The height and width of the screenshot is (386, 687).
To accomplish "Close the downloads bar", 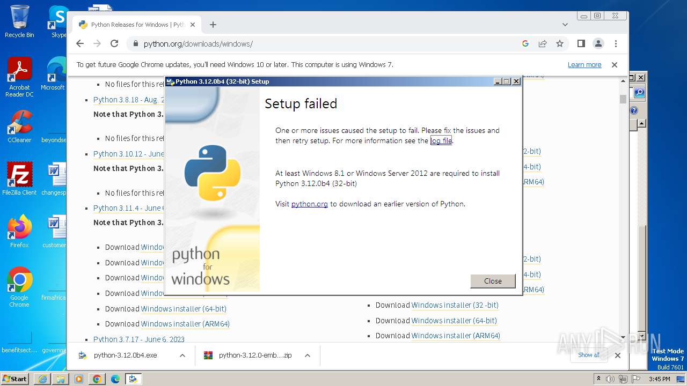I will [618, 355].
